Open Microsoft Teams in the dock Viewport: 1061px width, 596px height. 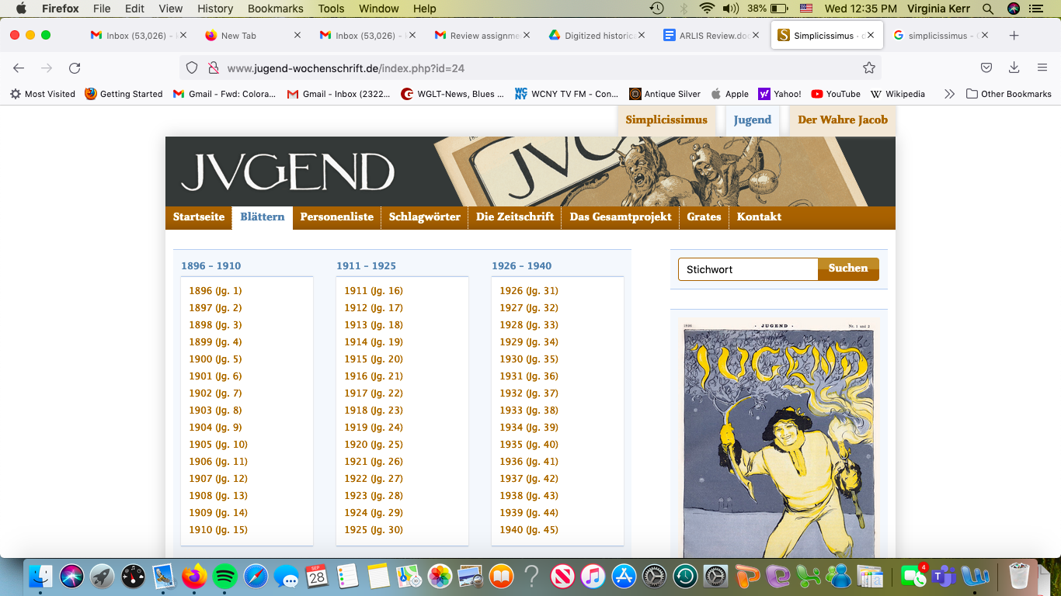[944, 576]
